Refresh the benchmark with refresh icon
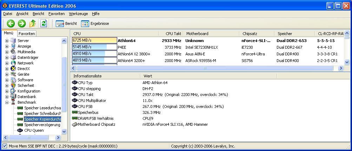Viewport: 352px width, 151px height. pos(44,23)
